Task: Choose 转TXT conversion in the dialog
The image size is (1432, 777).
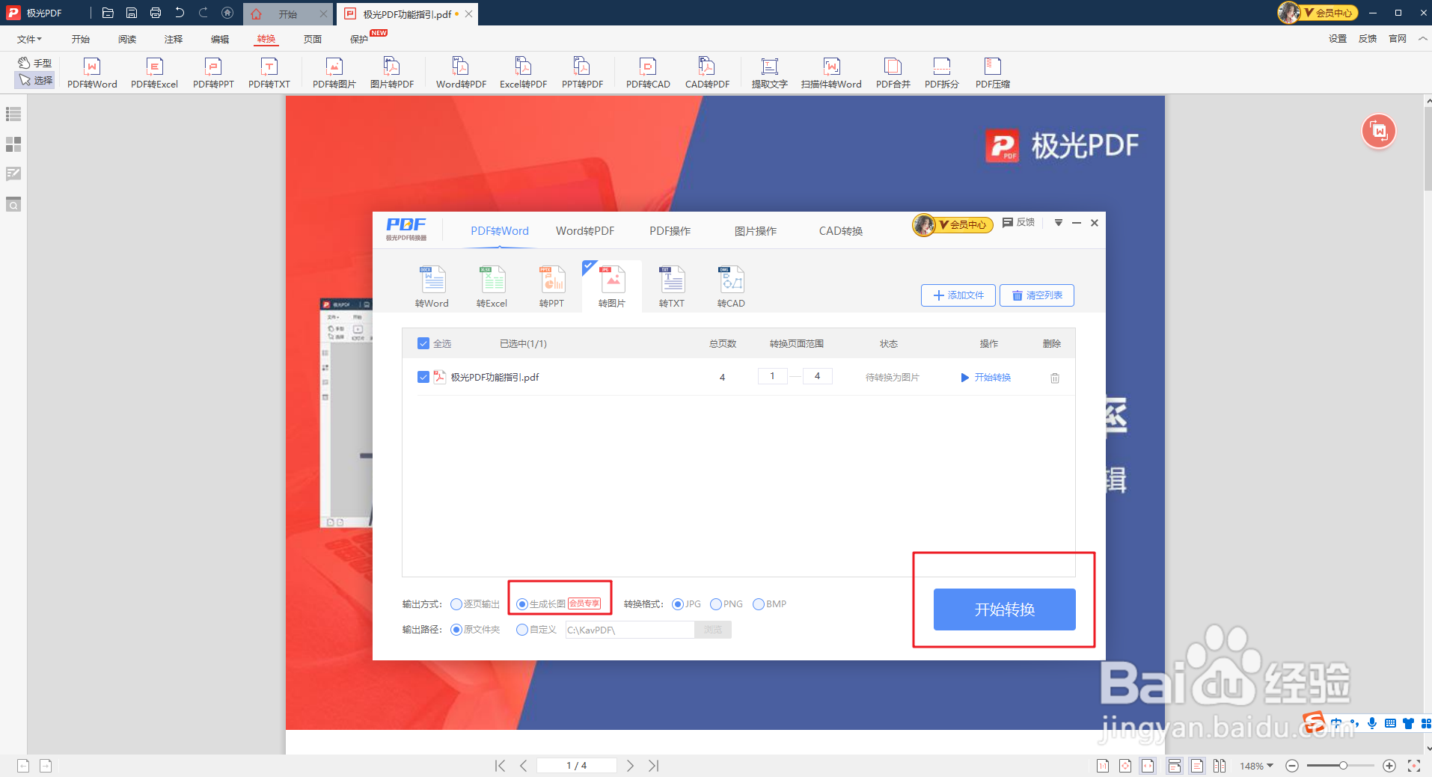Action: coord(671,287)
